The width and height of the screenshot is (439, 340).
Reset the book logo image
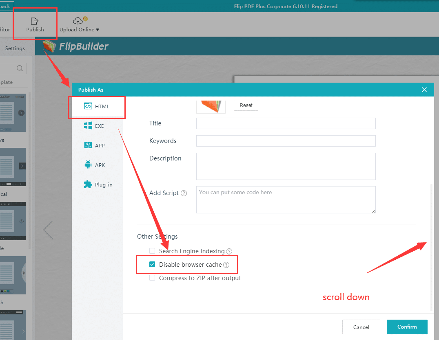pos(246,105)
